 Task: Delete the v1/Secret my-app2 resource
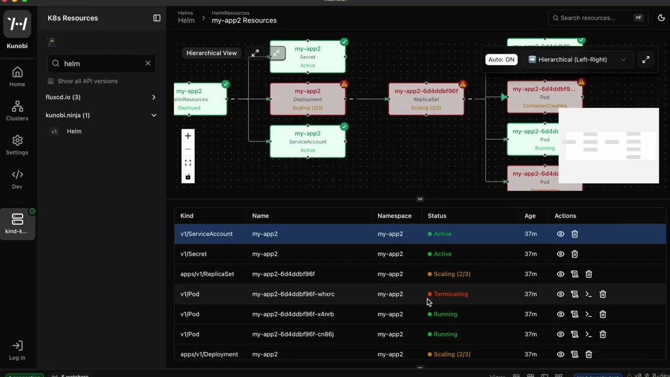575,254
